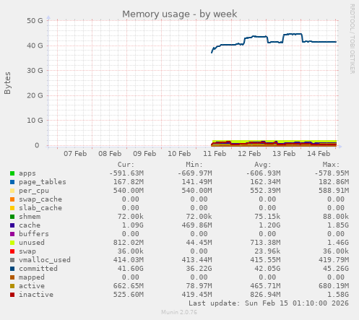Viewport: 359px width, 320px height.
Task: Click the 'Last update' timestamp line
Action: [269, 303]
